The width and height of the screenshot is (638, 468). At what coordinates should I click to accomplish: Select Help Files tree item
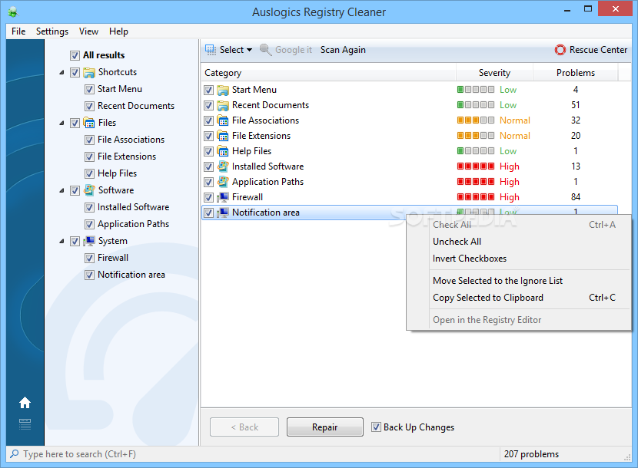point(117,173)
